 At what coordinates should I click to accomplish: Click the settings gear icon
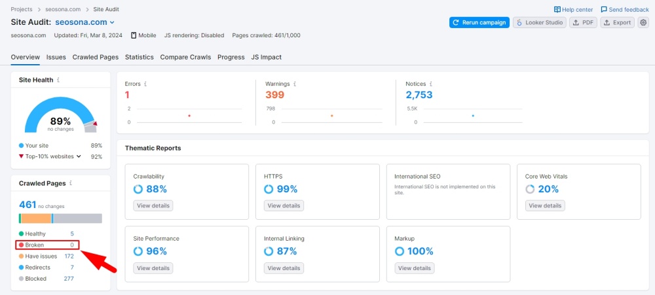[x=643, y=22]
